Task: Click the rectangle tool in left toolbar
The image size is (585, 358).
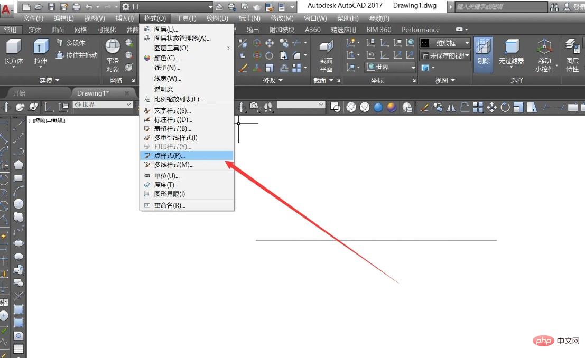Action: (x=18, y=178)
